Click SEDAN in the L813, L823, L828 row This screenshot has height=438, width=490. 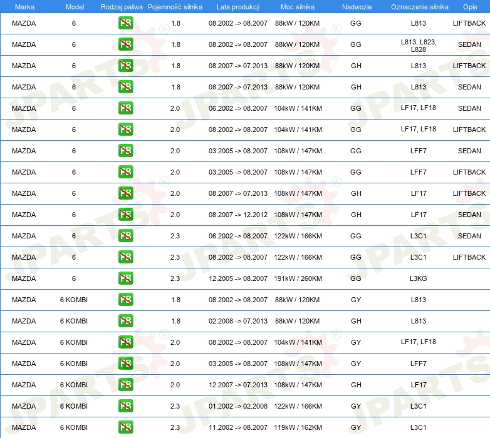pyautogui.click(x=469, y=44)
